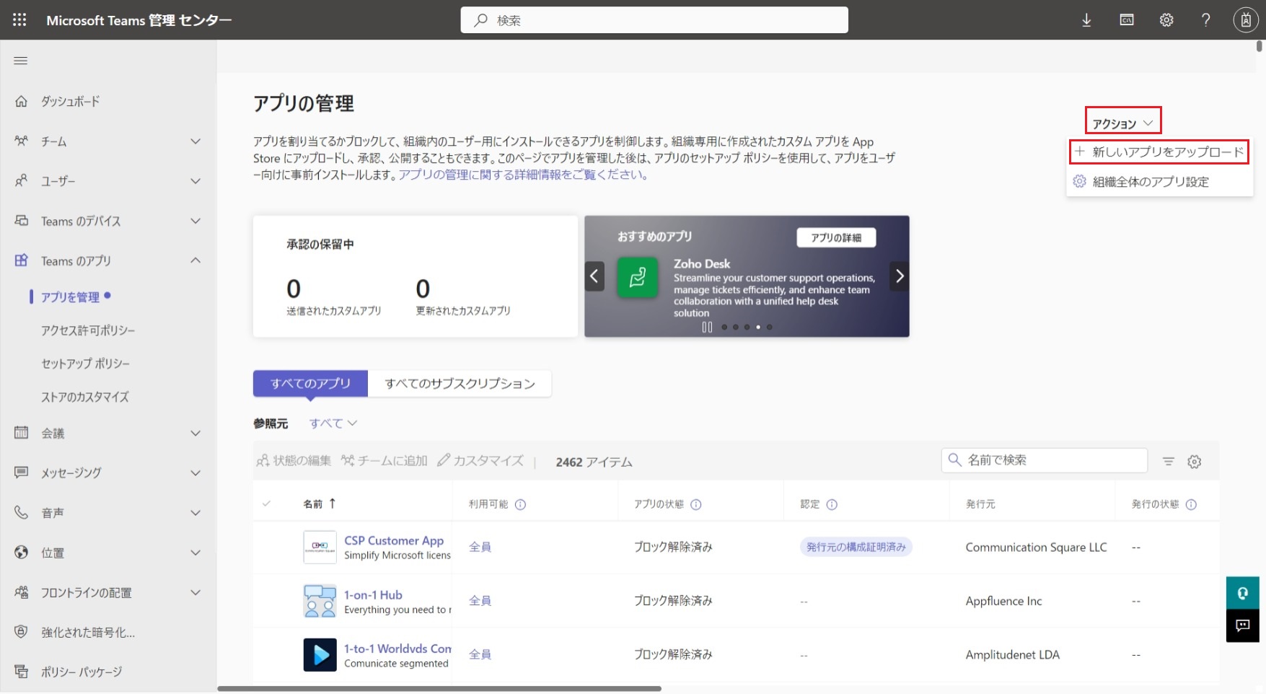Open table filter icon beside search
Screen dimensions: 1266x694
1169,462
